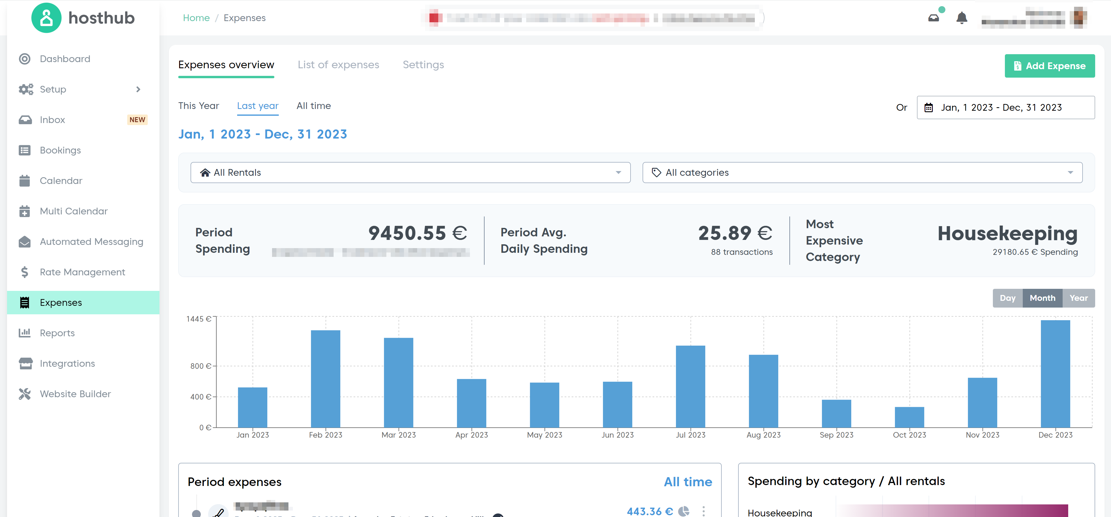Click the Dec 2023 chart bar

(1055, 373)
